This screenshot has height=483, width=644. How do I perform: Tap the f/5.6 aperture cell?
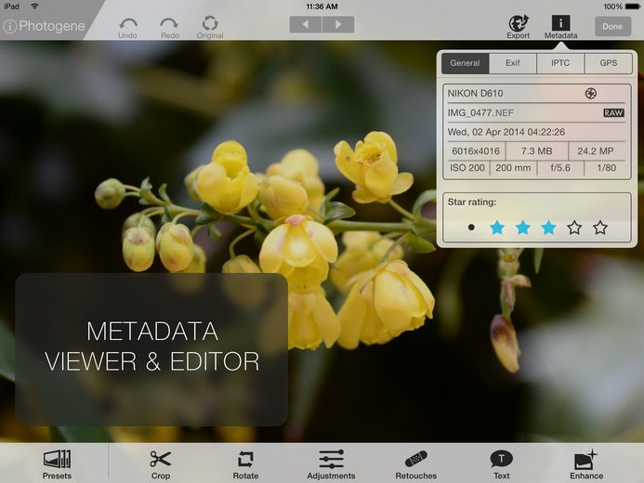560,168
